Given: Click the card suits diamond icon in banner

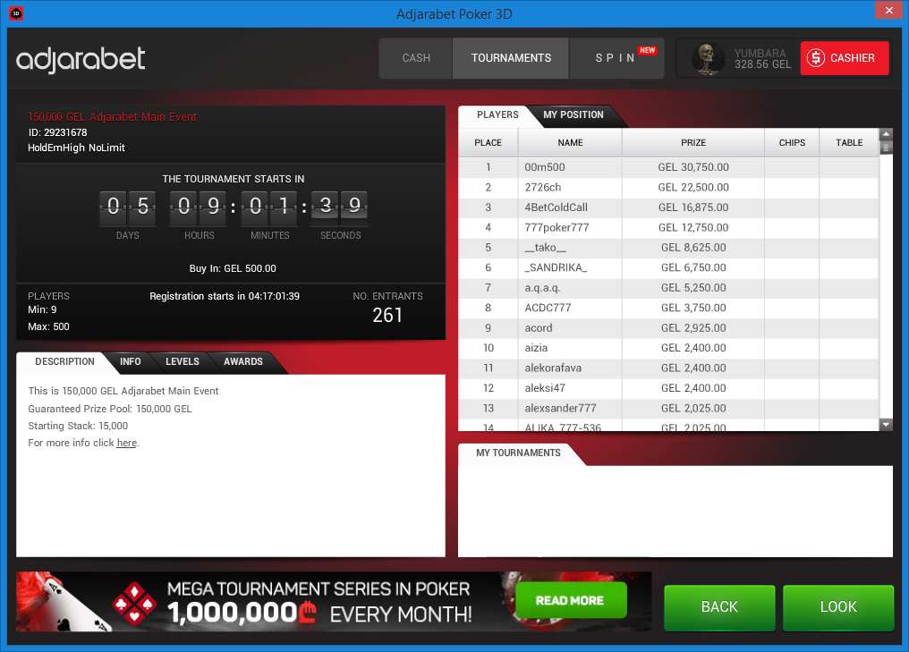Looking at the screenshot, I should [134, 602].
